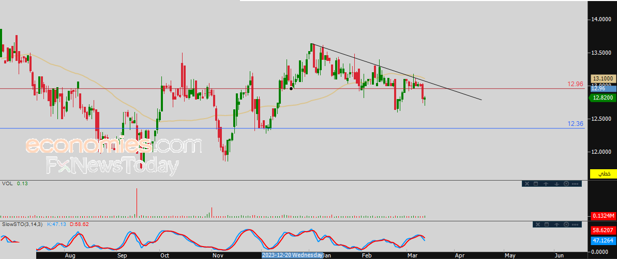617x259 pixels.
Task: Click the Jun label on time axis
Action: tap(559, 255)
